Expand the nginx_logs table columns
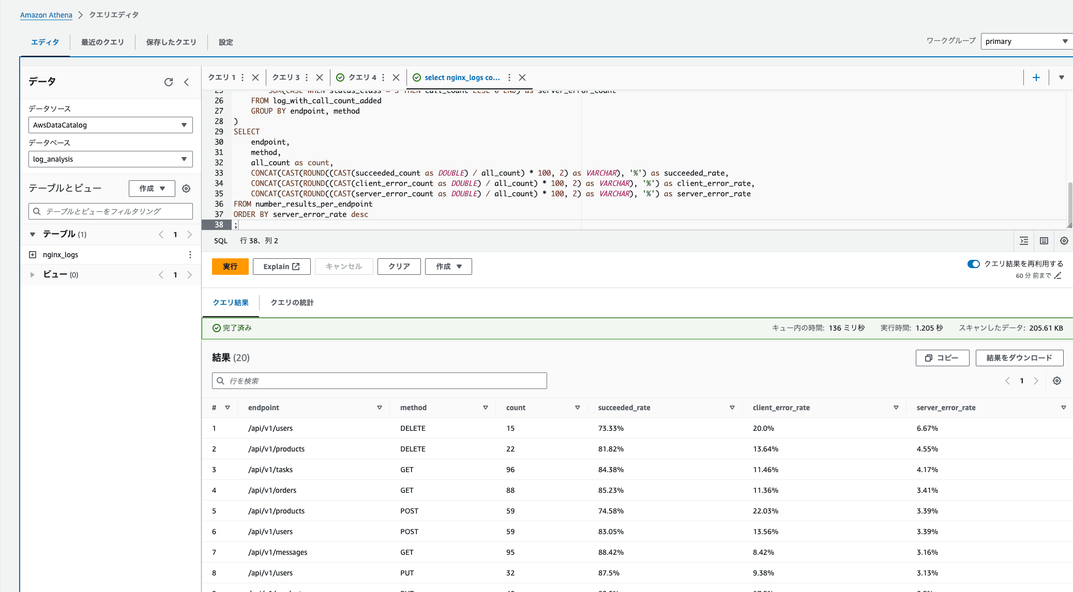Image resolution: width=1073 pixels, height=592 pixels. 33,255
